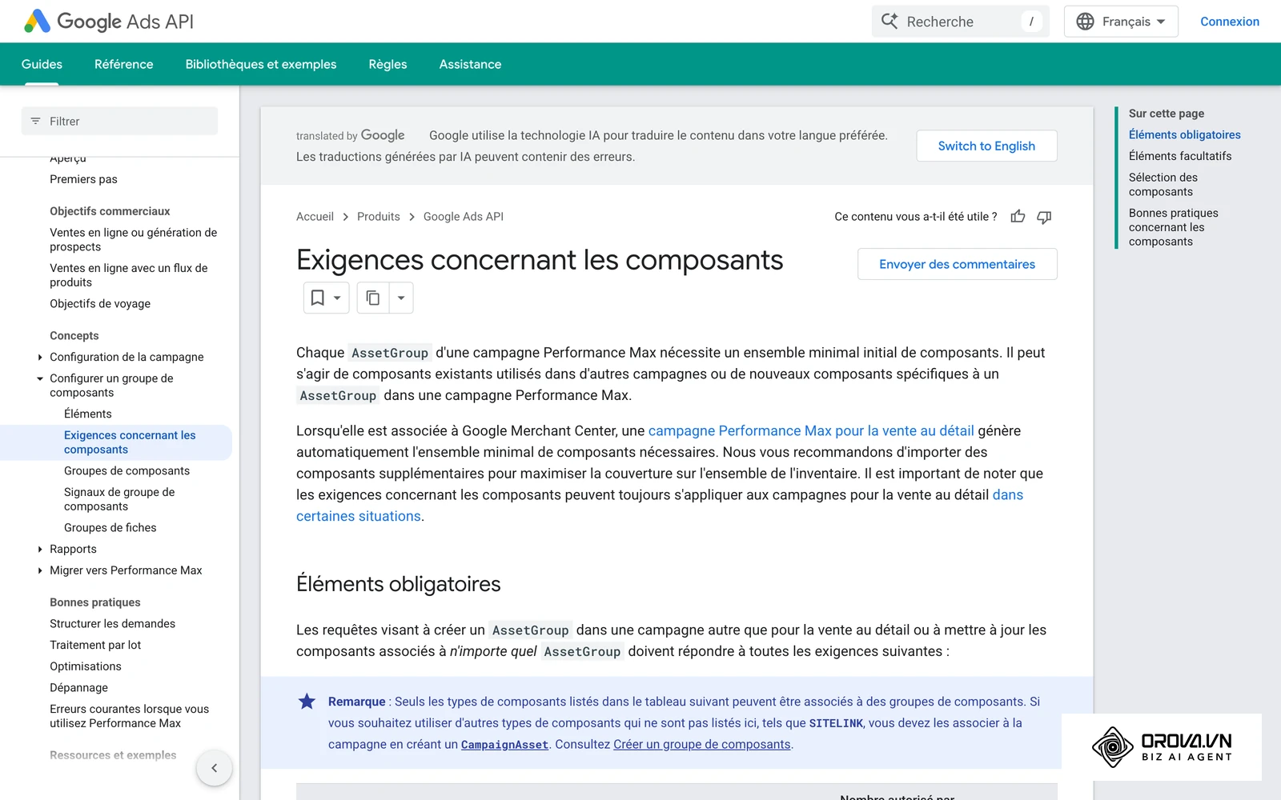Open the Référence tab

pos(123,64)
